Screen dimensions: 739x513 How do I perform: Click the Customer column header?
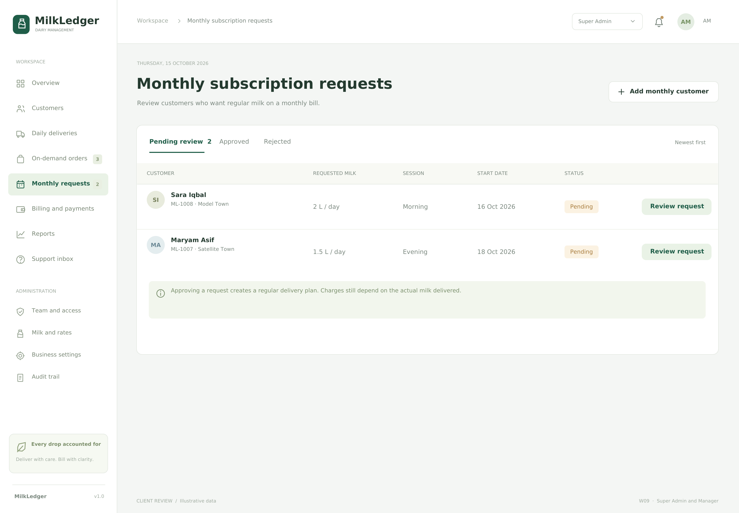click(160, 173)
